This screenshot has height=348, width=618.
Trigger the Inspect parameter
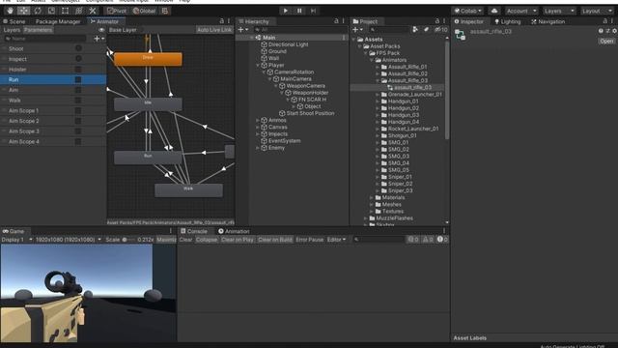[x=78, y=59]
